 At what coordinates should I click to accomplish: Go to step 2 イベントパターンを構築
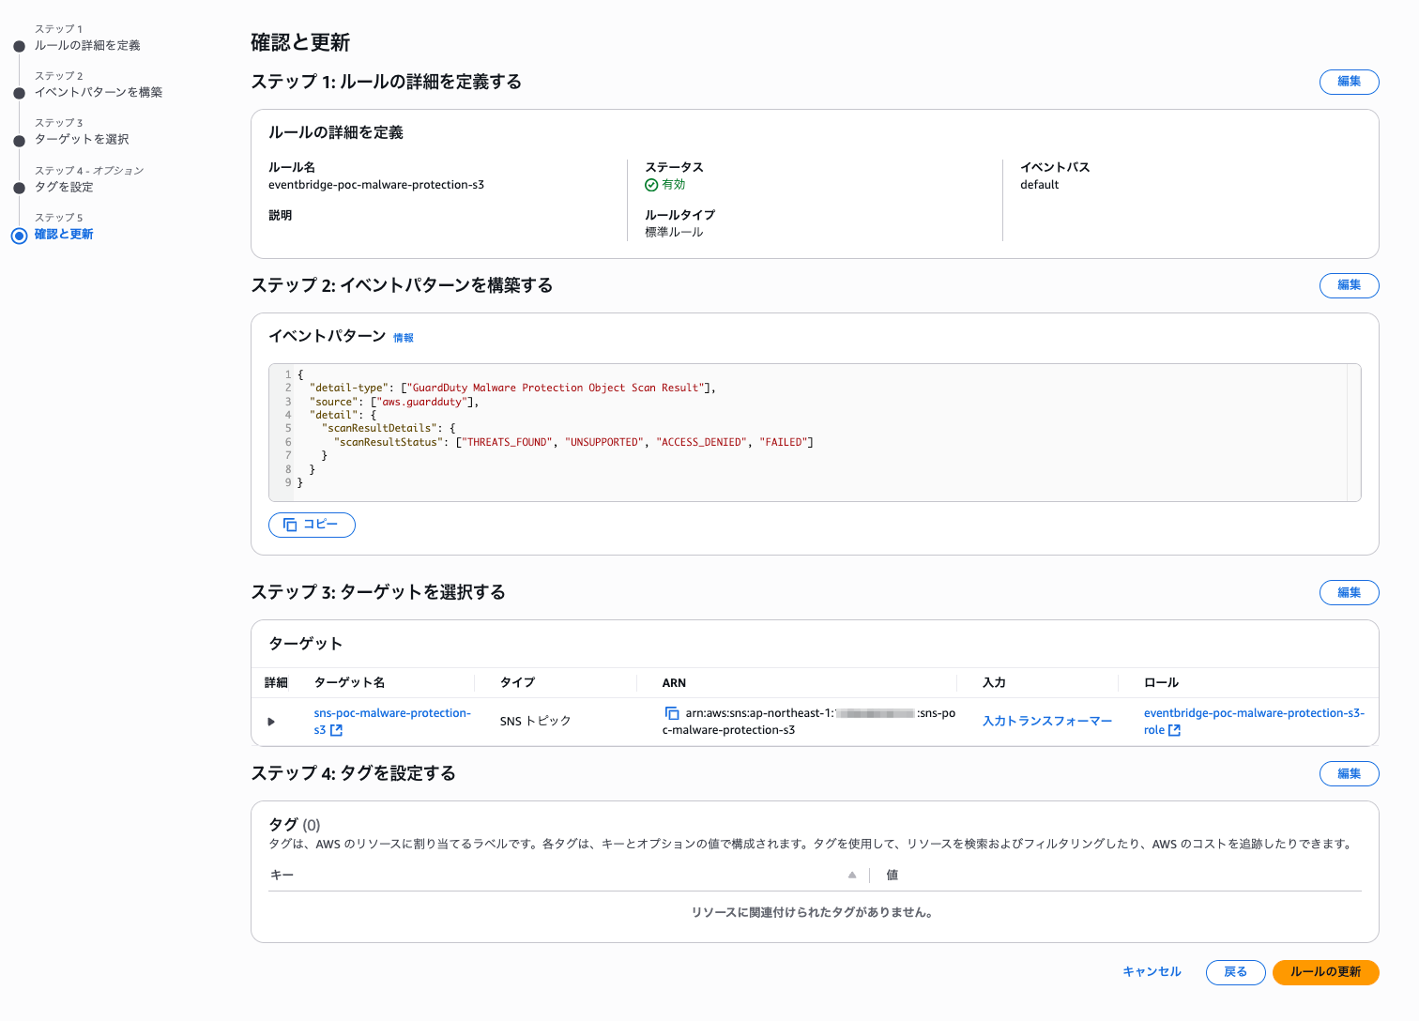(x=99, y=92)
